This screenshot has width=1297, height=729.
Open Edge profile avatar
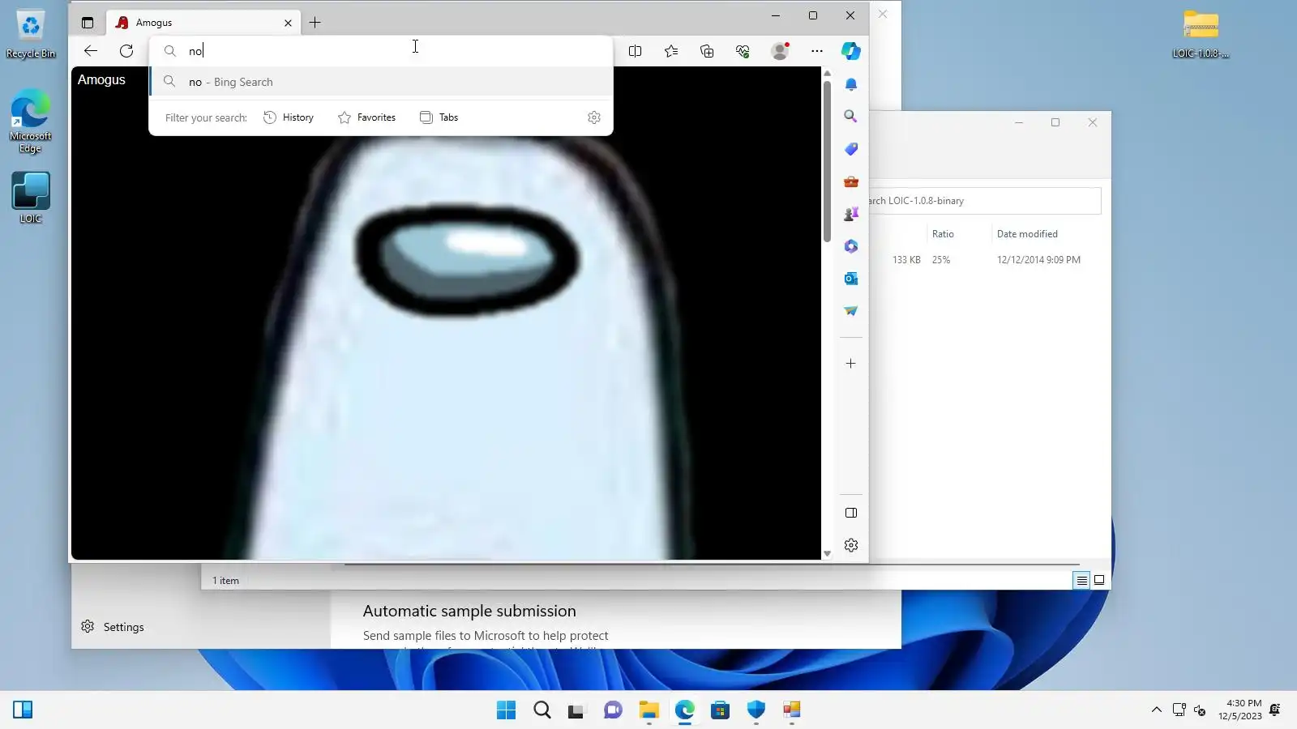(780, 51)
